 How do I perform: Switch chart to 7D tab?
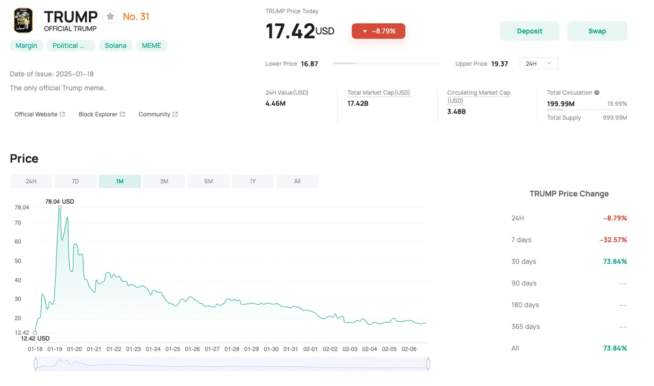click(75, 181)
